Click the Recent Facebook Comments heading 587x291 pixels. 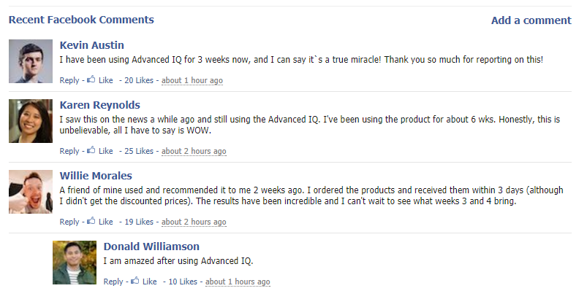click(x=81, y=20)
